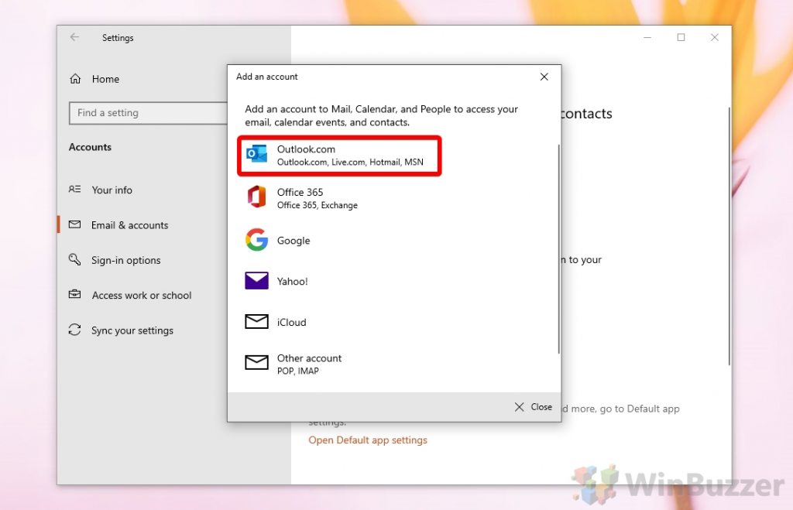The width and height of the screenshot is (793, 510).
Task: Select Add an account for Outlook.com
Action: tap(338, 155)
